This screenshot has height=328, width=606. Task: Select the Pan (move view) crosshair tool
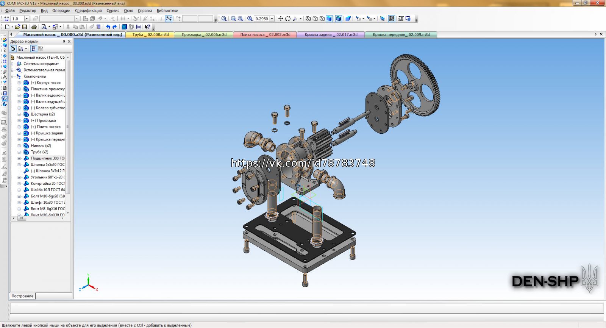click(281, 19)
